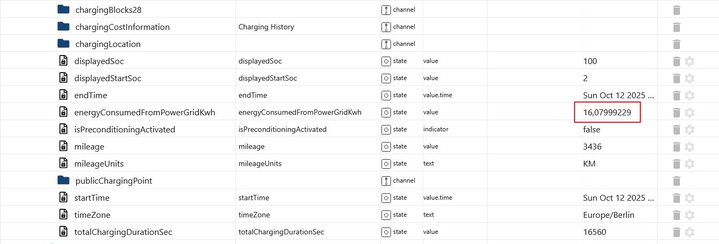Screen dimensions: 719x244
Task: Open settings gear for timeZone state
Action: tap(690, 215)
